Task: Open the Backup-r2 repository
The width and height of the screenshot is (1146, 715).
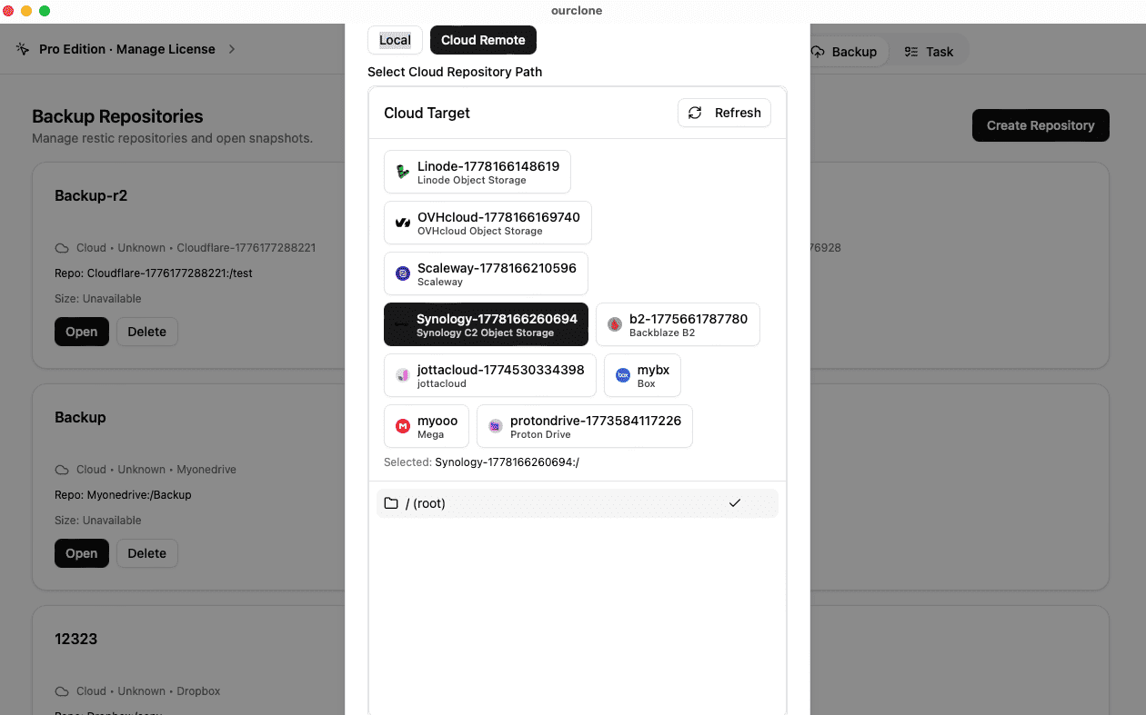Action: [x=81, y=332]
